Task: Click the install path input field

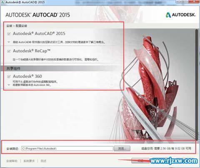Action: point(67,149)
